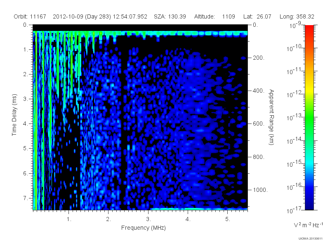Screen dimensions: 330x247
Task: Click the 600. apparent range tick label
Action: pos(259,124)
